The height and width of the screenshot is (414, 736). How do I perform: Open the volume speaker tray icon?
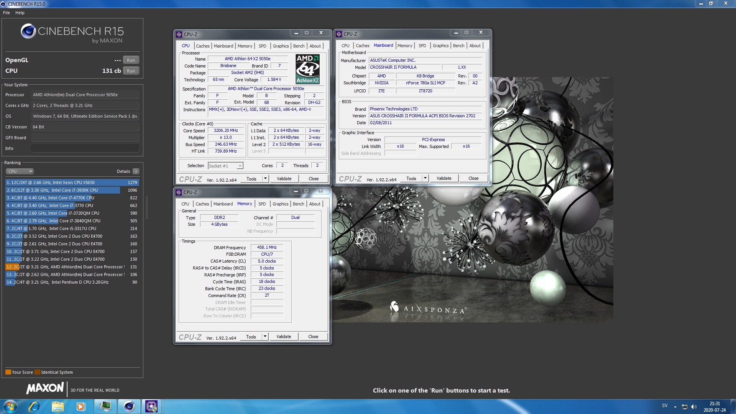click(694, 407)
